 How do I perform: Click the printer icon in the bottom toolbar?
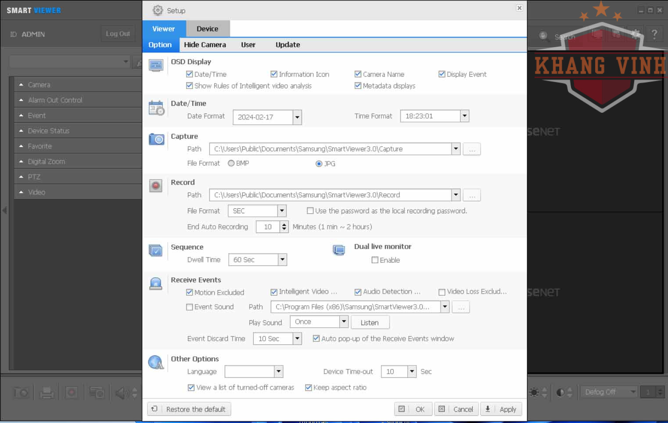[x=47, y=392]
